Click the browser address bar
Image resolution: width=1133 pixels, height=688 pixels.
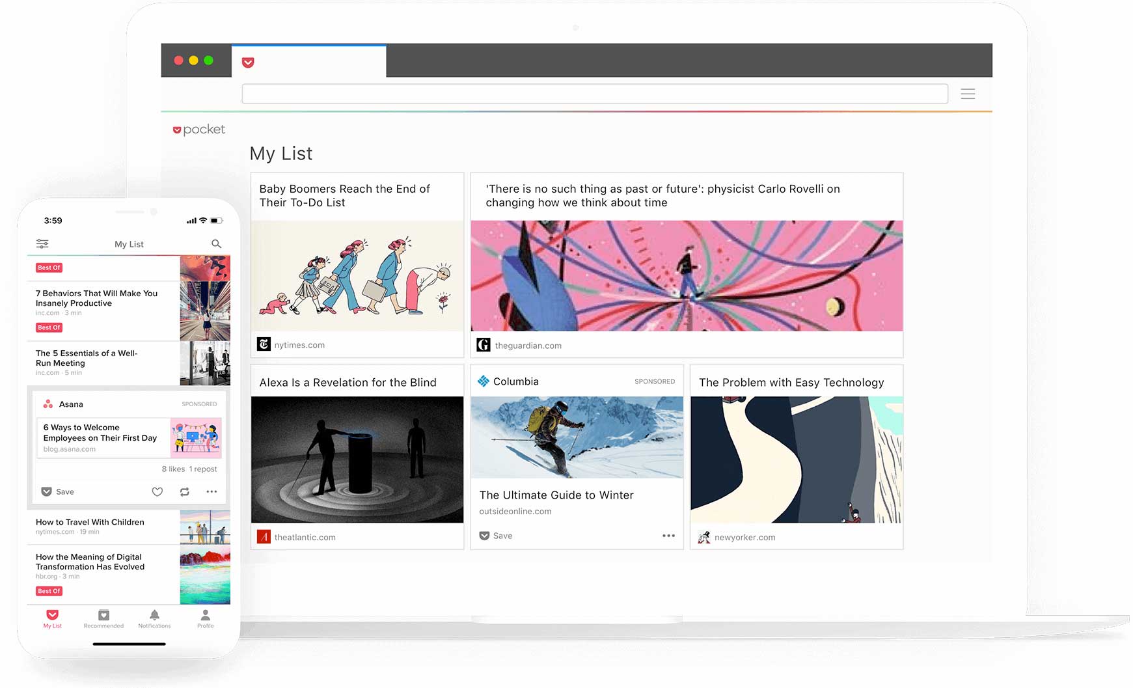point(595,94)
